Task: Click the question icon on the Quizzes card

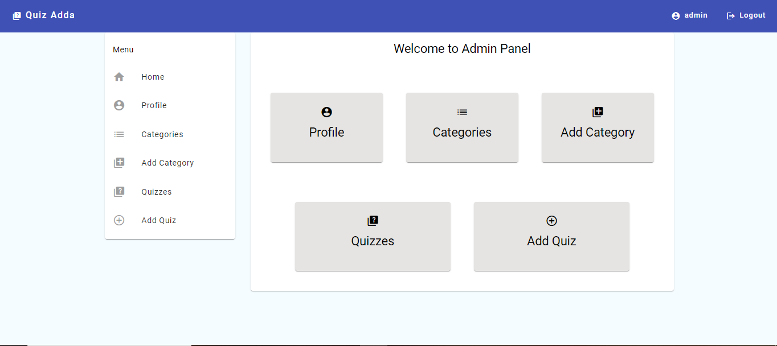Action: [x=373, y=221]
